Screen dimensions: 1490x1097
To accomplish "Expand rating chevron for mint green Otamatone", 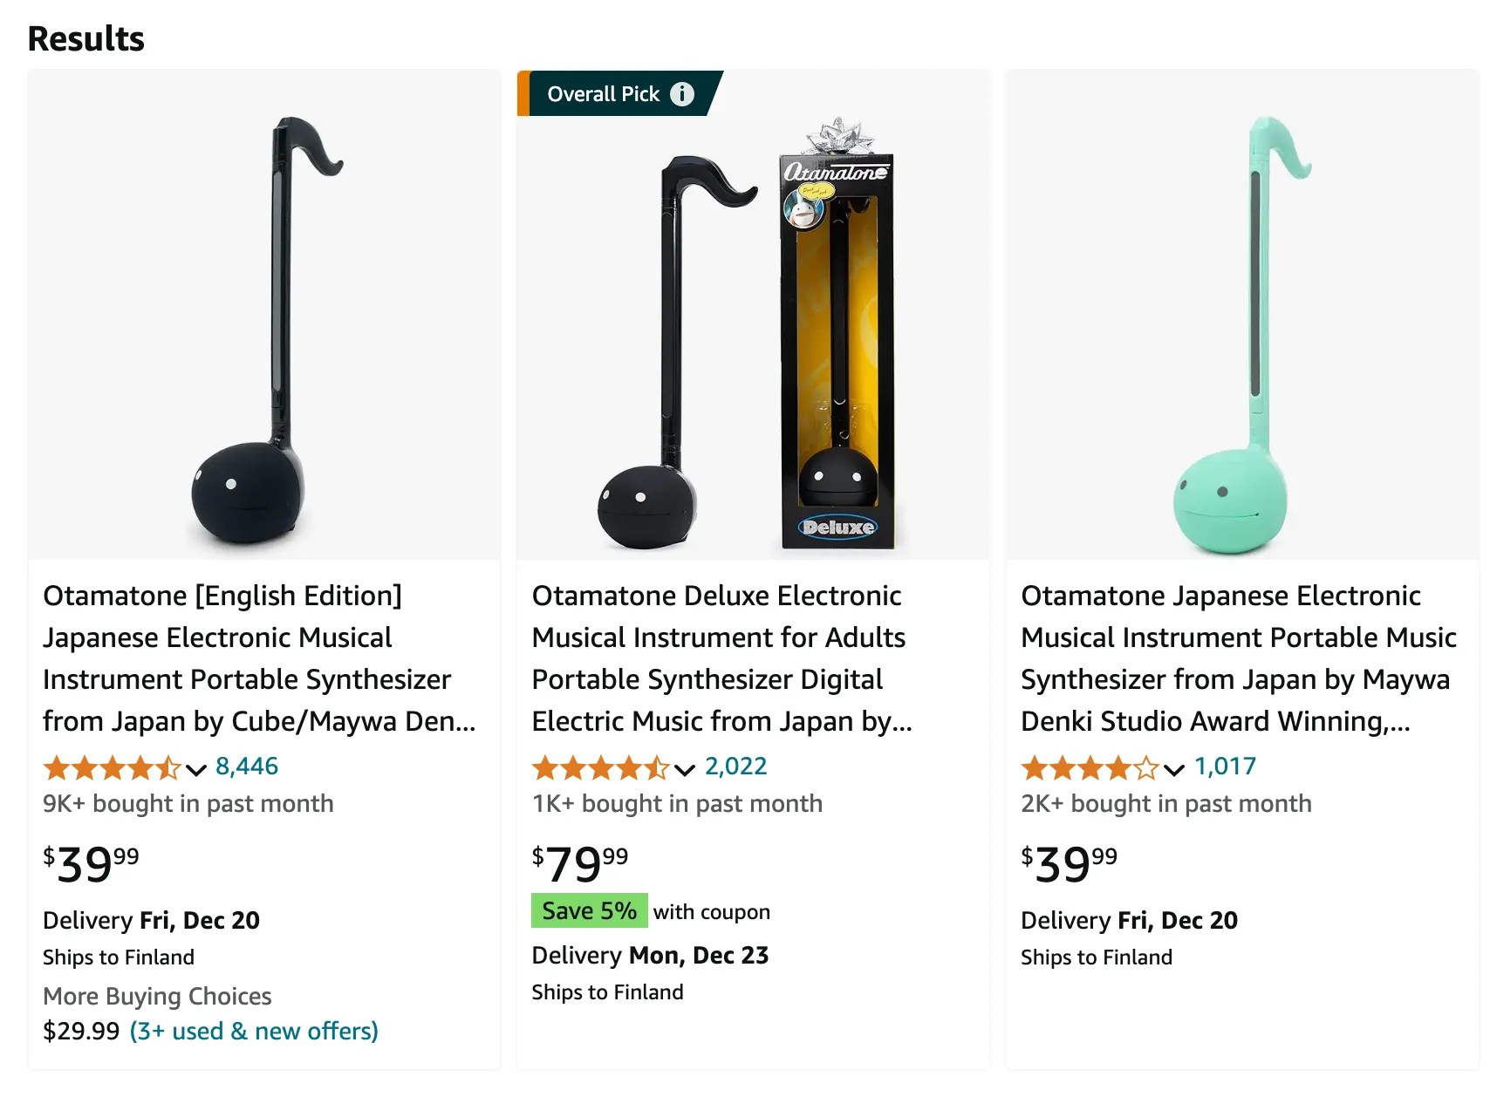I will [x=1174, y=769].
